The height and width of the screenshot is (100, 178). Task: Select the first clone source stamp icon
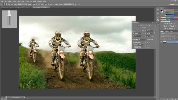[x=138, y=25]
